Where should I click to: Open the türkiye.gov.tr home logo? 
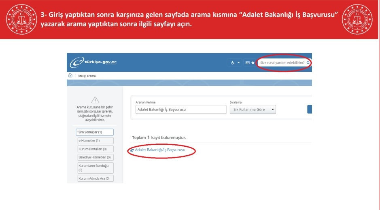pos(93,62)
